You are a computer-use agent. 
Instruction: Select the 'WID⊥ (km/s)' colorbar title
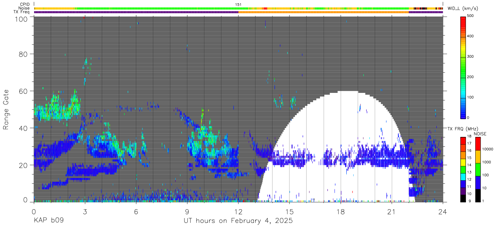[x=463, y=8]
